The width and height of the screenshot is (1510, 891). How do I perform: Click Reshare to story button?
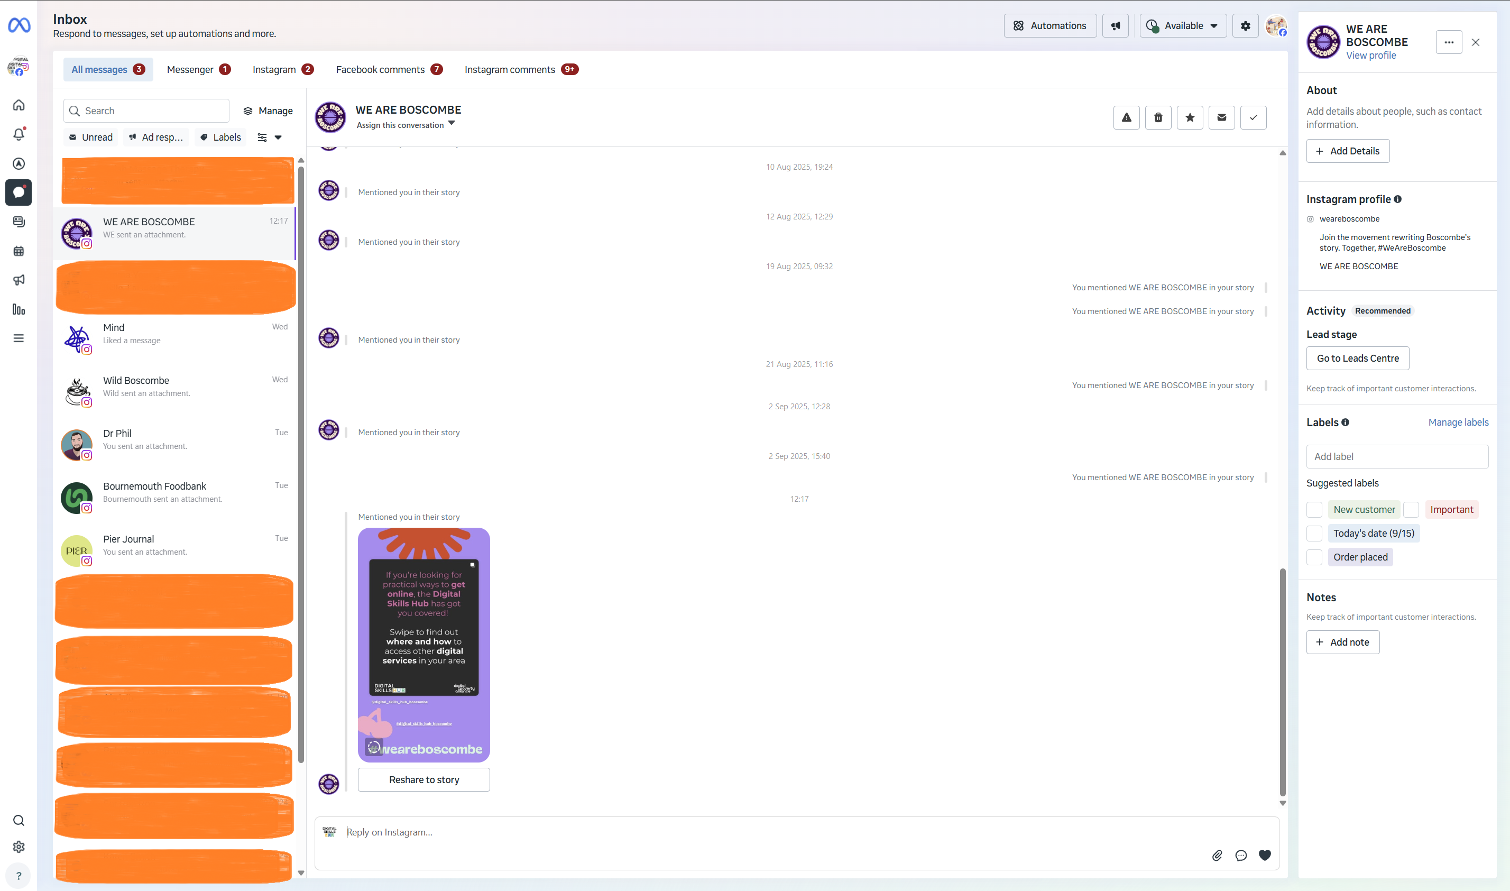[423, 780]
